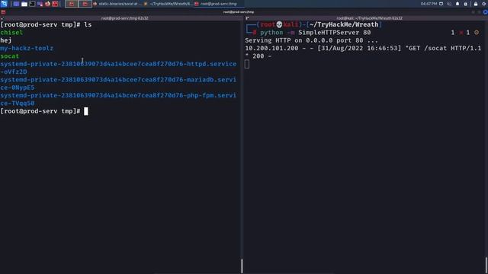Open the display icon next to clock
This screenshot has height=274, width=488.
coord(441,4)
